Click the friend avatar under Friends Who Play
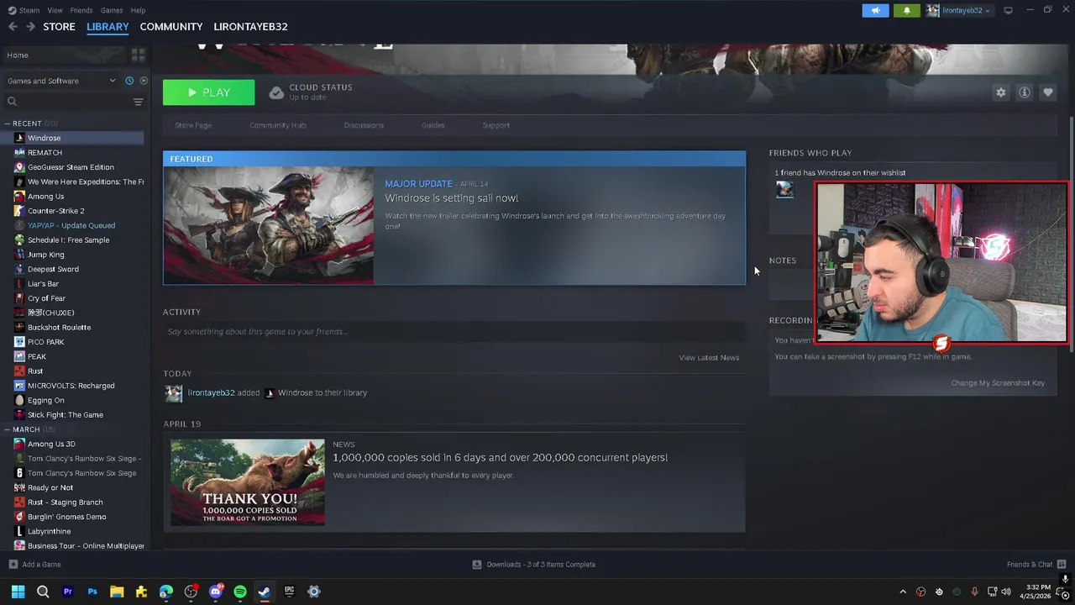The height and width of the screenshot is (605, 1075). click(x=784, y=189)
